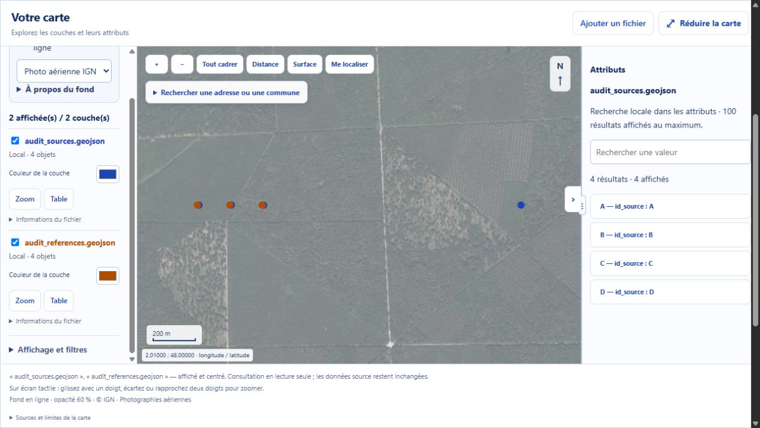Image resolution: width=760 pixels, height=428 pixels.
Task: Open the orange color swatch of audit_references
Action: tap(108, 276)
